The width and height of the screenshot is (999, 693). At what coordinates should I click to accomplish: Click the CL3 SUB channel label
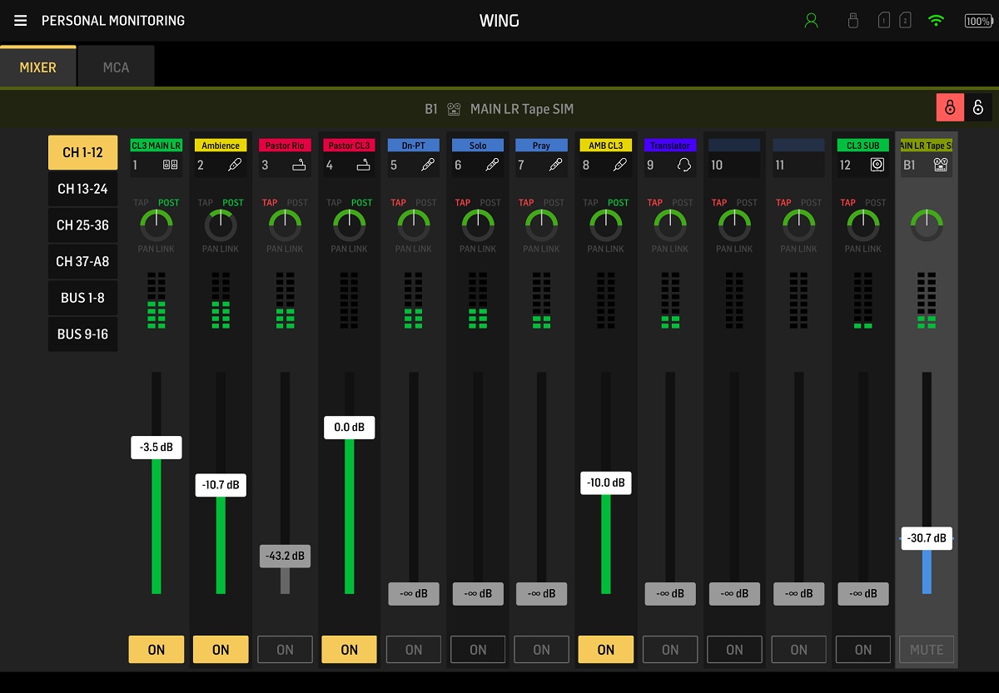pyautogui.click(x=863, y=146)
